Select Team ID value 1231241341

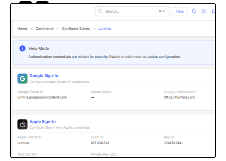pyautogui.click(x=100, y=143)
